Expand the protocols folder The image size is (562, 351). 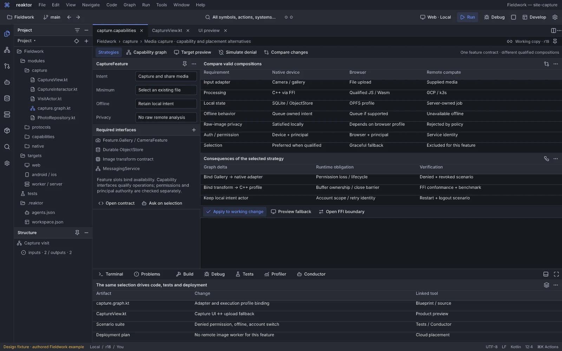click(38, 127)
